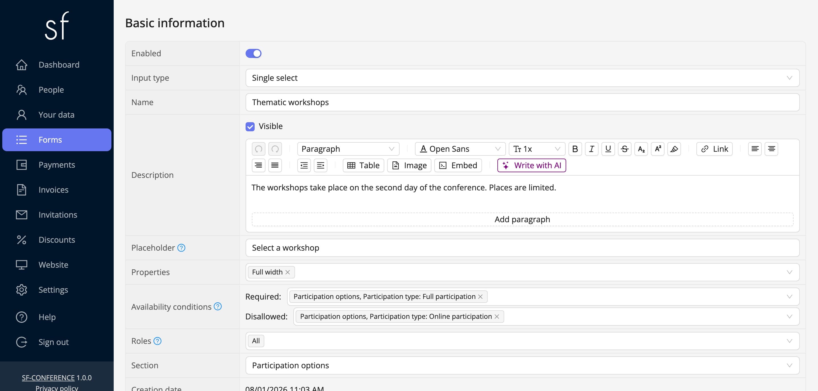818x391 pixels.
Task: Click the Embed button
Action: tap(458, 165)
